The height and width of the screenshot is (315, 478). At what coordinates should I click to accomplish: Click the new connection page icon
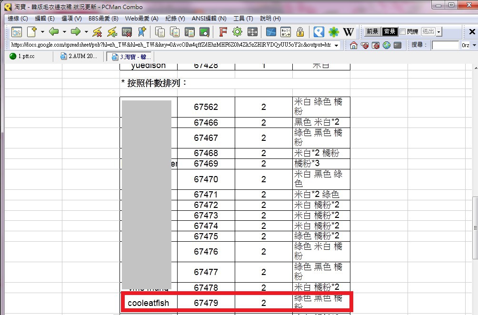pyautogui.click(x=32, y=32)
